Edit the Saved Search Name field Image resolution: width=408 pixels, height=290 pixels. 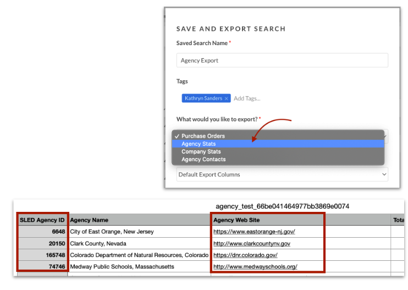point(282,61)
